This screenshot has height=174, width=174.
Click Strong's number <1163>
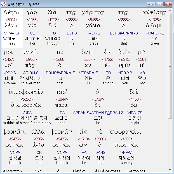pos(135,99)
